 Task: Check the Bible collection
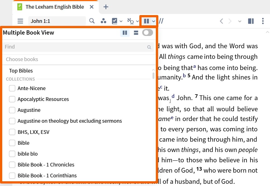click(x=12, y=143)
